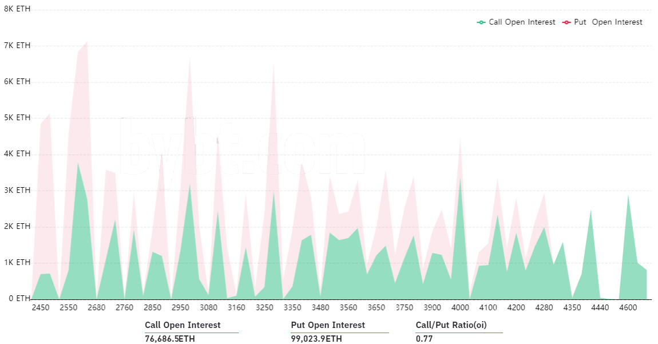Click the red Put Open Interest legend marker
This screenshot has width=658, height=344.
coord(566,22)
